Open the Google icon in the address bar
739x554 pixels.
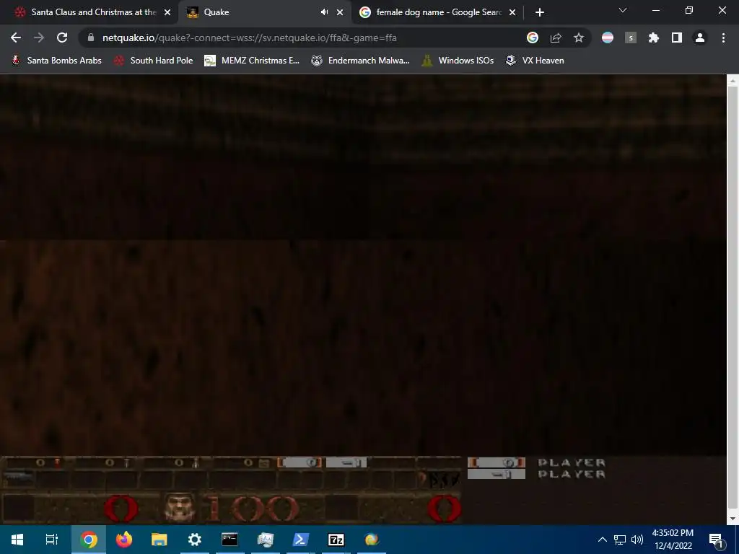tap(533, 38)
